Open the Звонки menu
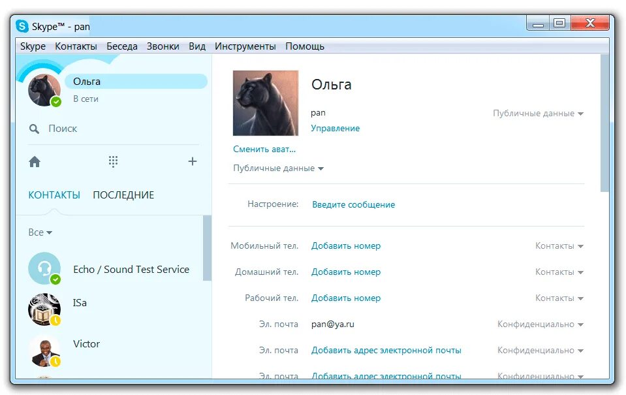Image resolution: width=626 pixels, height=395 pixels. tap(163, 46)
